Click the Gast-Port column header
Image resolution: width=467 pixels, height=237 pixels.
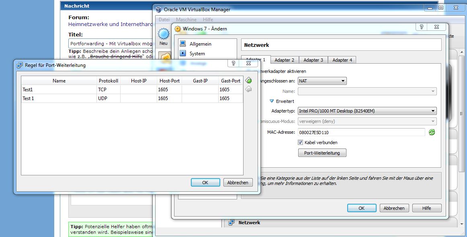tap(231, 81)
